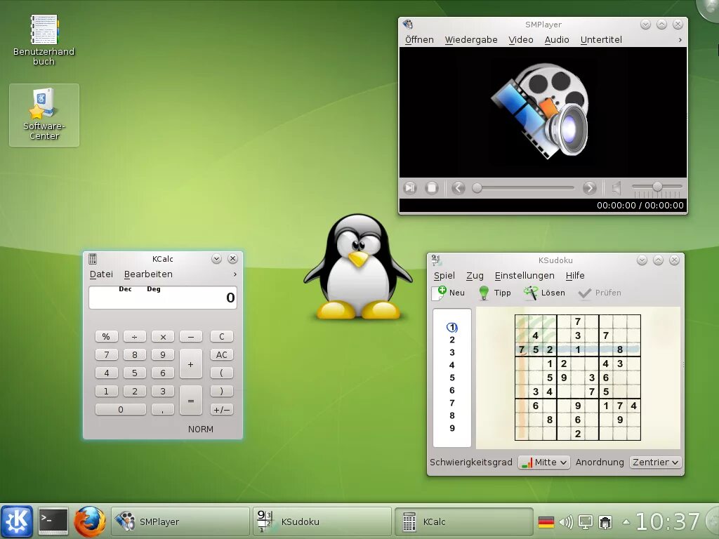The width and height of the screenshot is (719, 539).
Task: Click the decimal comma button in KCalc
Action: point(163,410)
